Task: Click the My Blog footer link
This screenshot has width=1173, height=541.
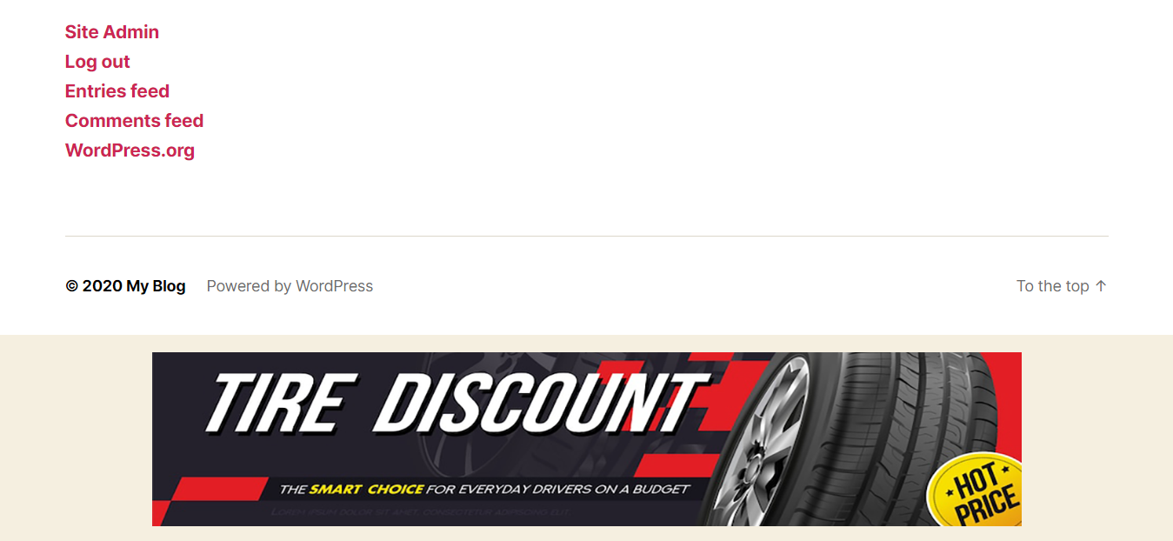Action: click(x=156, y=286)
